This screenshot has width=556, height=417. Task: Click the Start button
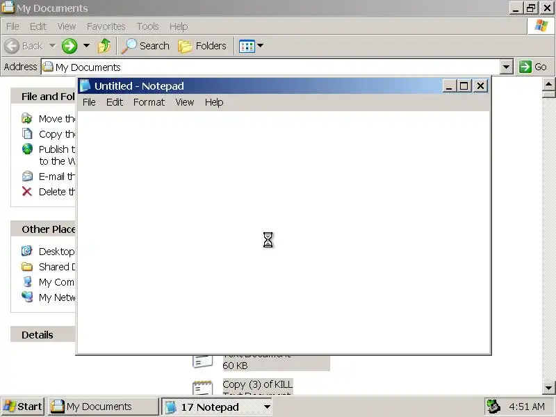[23, 407]
